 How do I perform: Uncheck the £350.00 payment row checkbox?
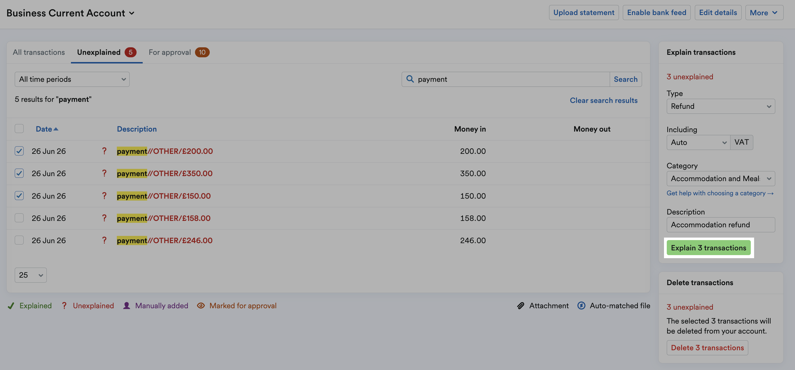19,173
